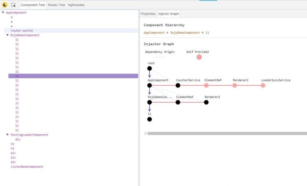This screenshot has width=307, height=186.
Task: Click the li node at graph bottom
Action: pyautogui.click(x=150, y=119)
